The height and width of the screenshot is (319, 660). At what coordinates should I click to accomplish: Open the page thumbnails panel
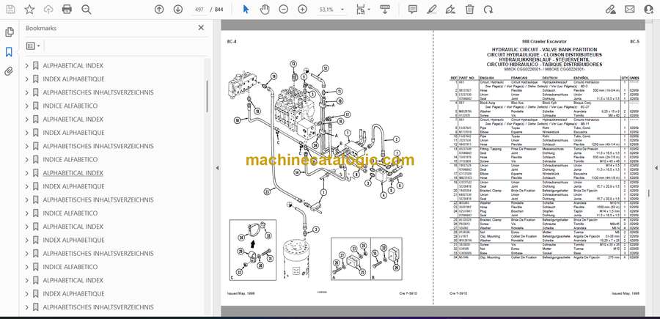coord(9,32)
